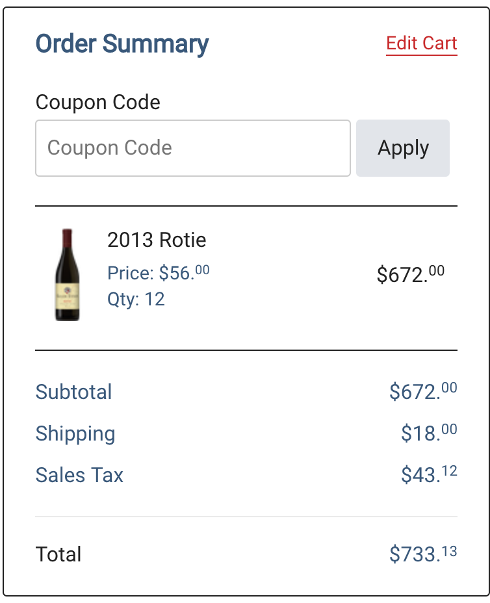Click the Apply coupon button

tap(402, 148)
